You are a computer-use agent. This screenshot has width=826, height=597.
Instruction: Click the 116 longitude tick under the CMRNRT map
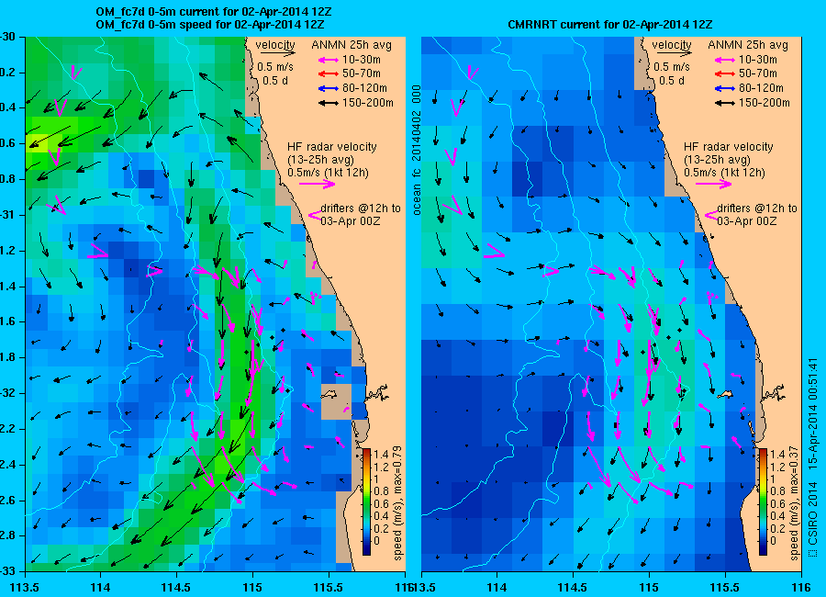800,588
